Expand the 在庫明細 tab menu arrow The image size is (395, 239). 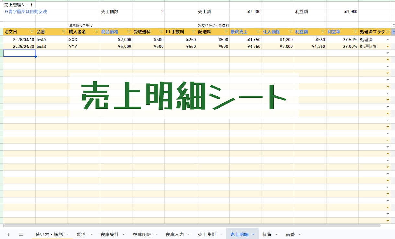click(x=156, y=234)
